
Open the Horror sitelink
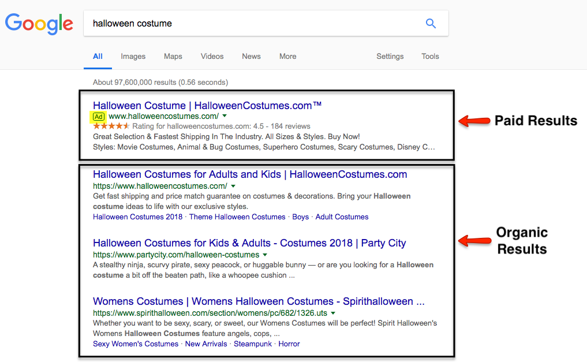coord(289,344)
